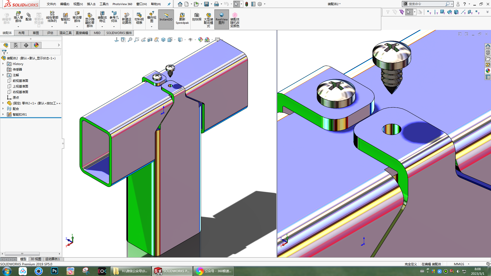Click the Previous View icon
Viewport: 491px width, 276px height.
(x=143, y=40)
